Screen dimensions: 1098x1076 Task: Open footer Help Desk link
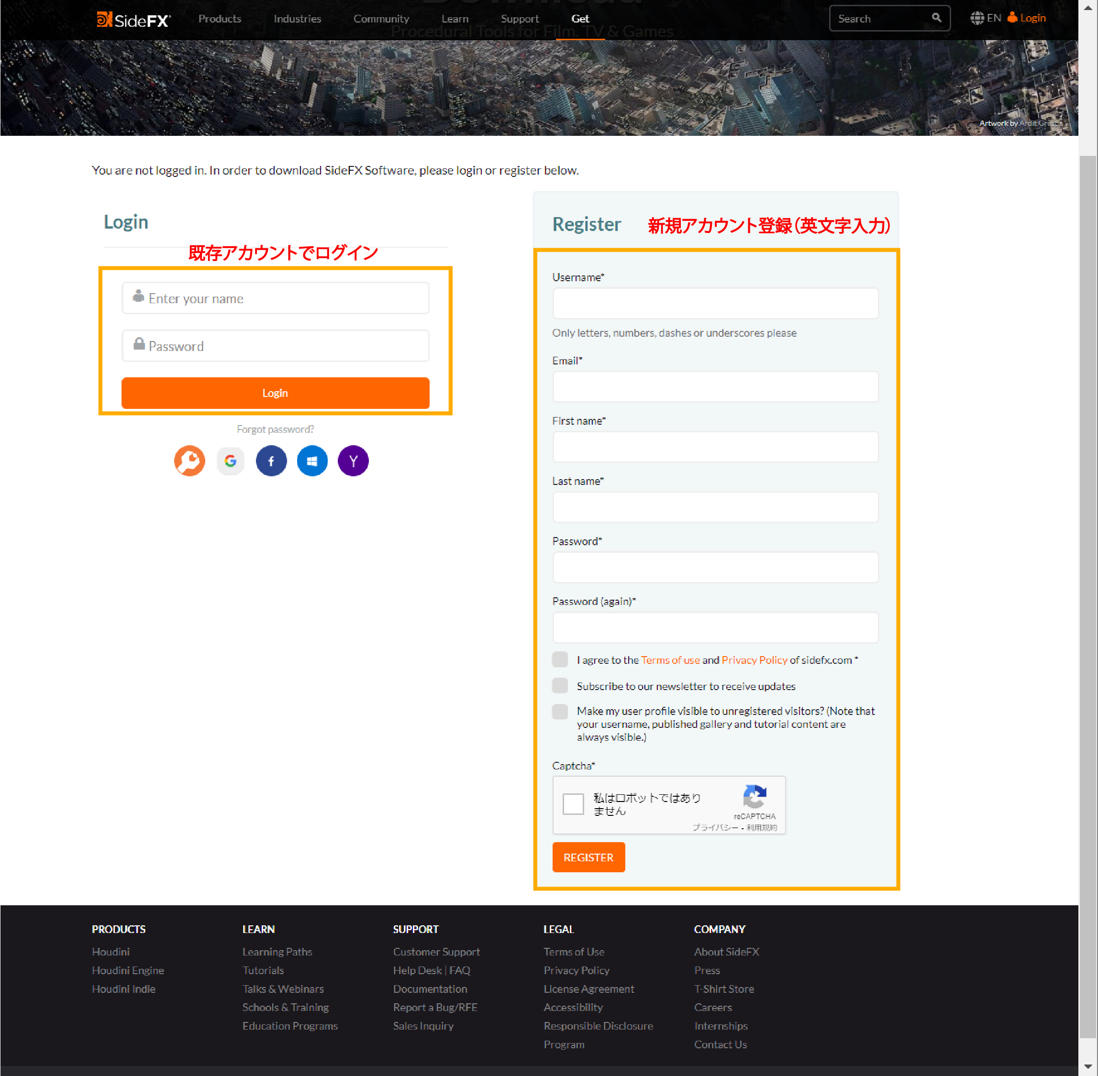[418, 970]
